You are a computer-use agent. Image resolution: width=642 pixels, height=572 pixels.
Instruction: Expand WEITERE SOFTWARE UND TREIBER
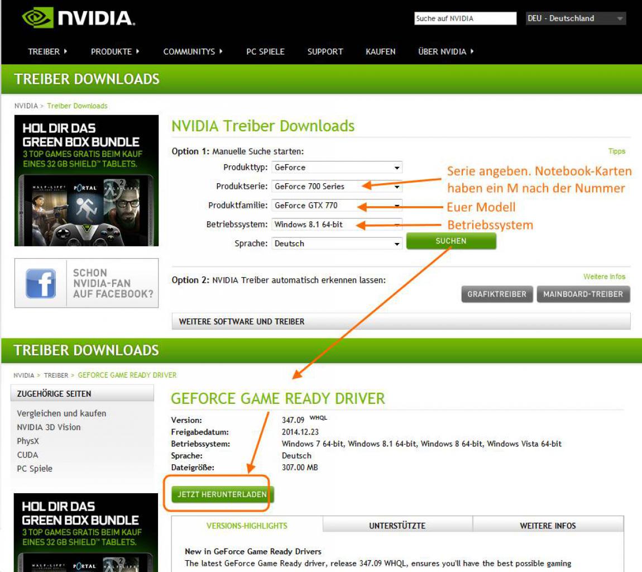401,322
